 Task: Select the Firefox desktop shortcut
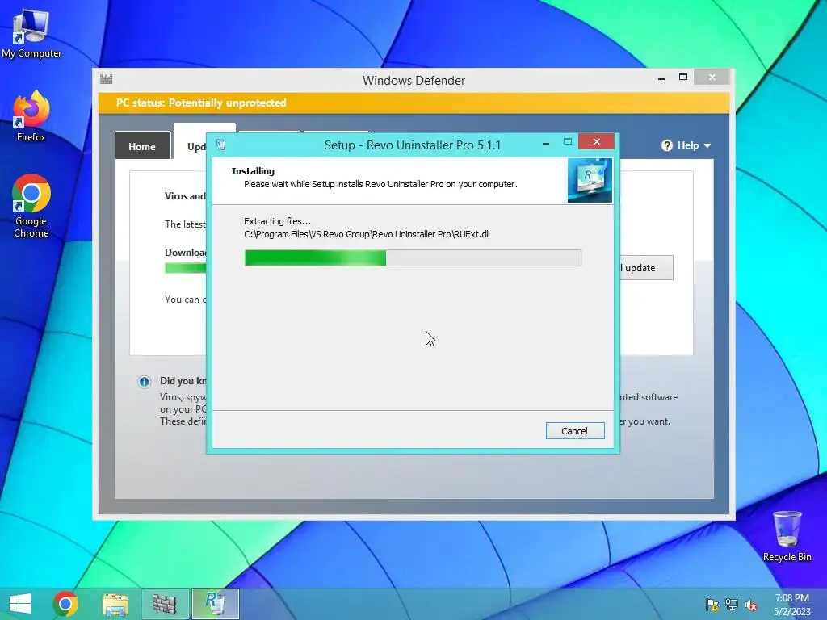point(31,116)
